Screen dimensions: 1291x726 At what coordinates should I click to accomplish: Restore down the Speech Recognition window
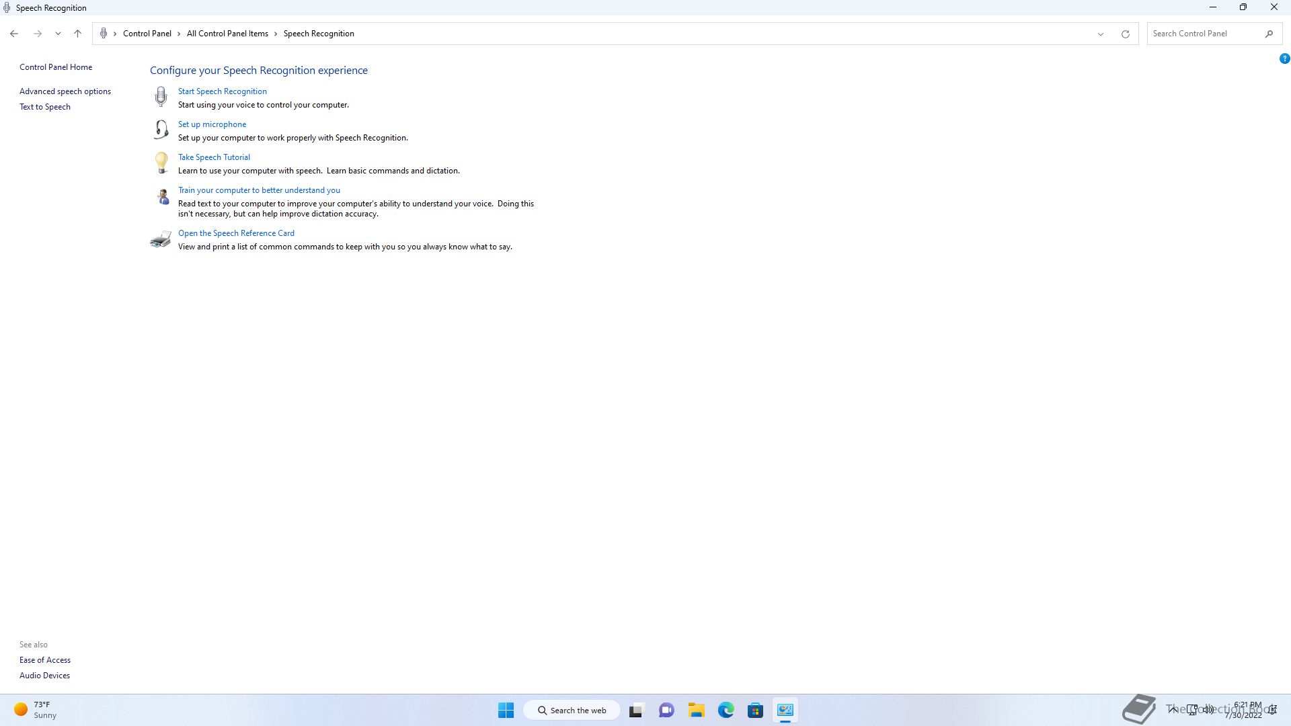pos(1243,7)
